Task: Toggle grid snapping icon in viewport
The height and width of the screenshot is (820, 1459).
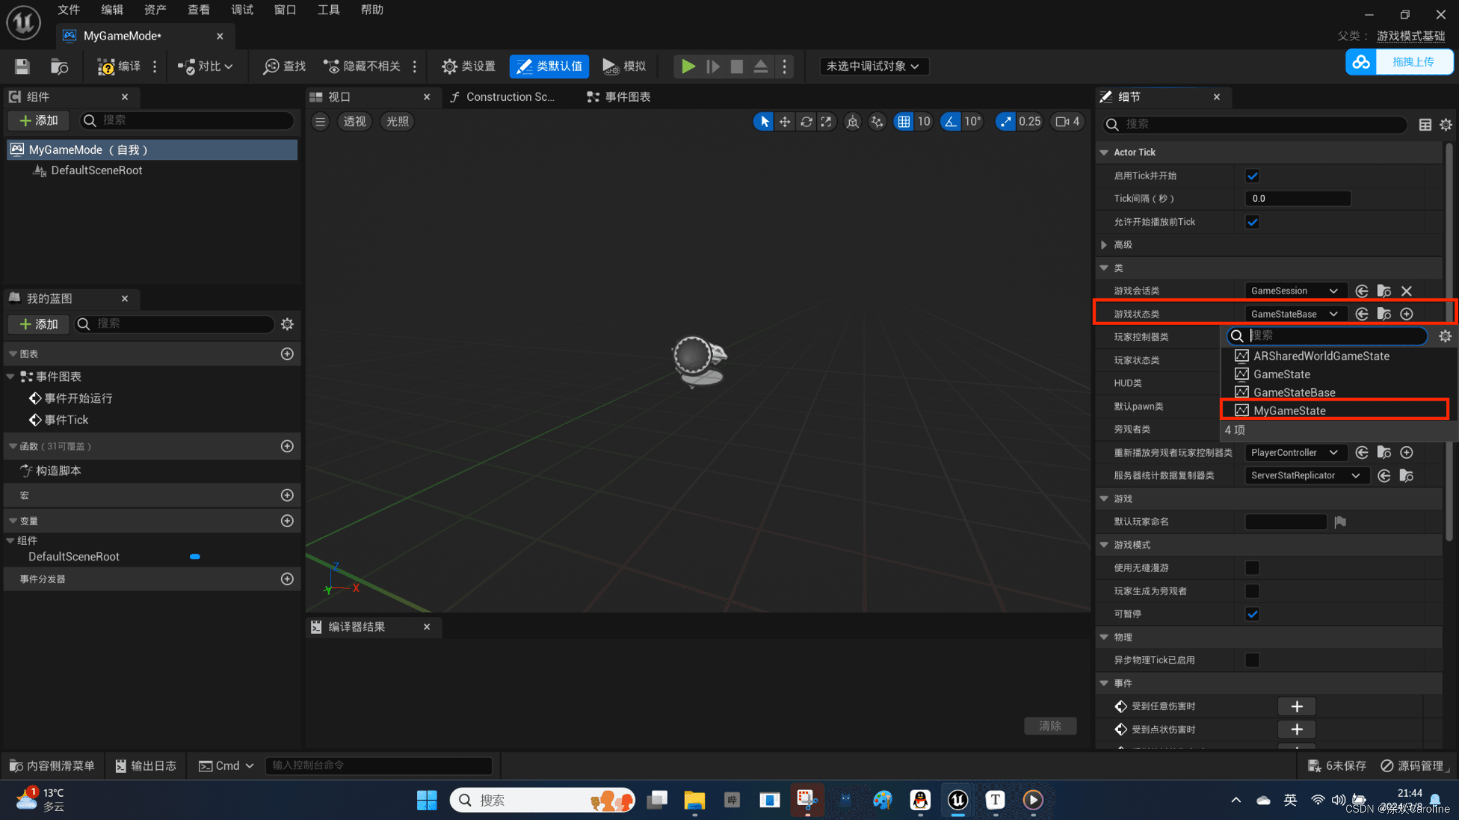Action: [x=904, y=121]
